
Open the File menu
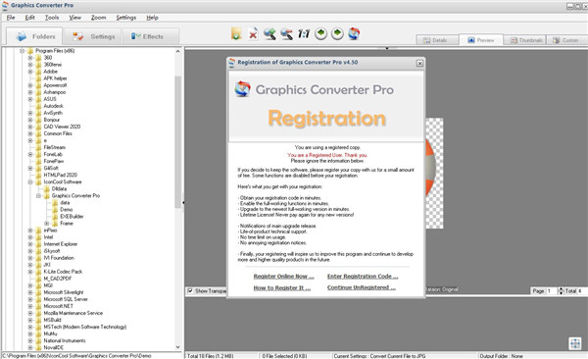11,18
